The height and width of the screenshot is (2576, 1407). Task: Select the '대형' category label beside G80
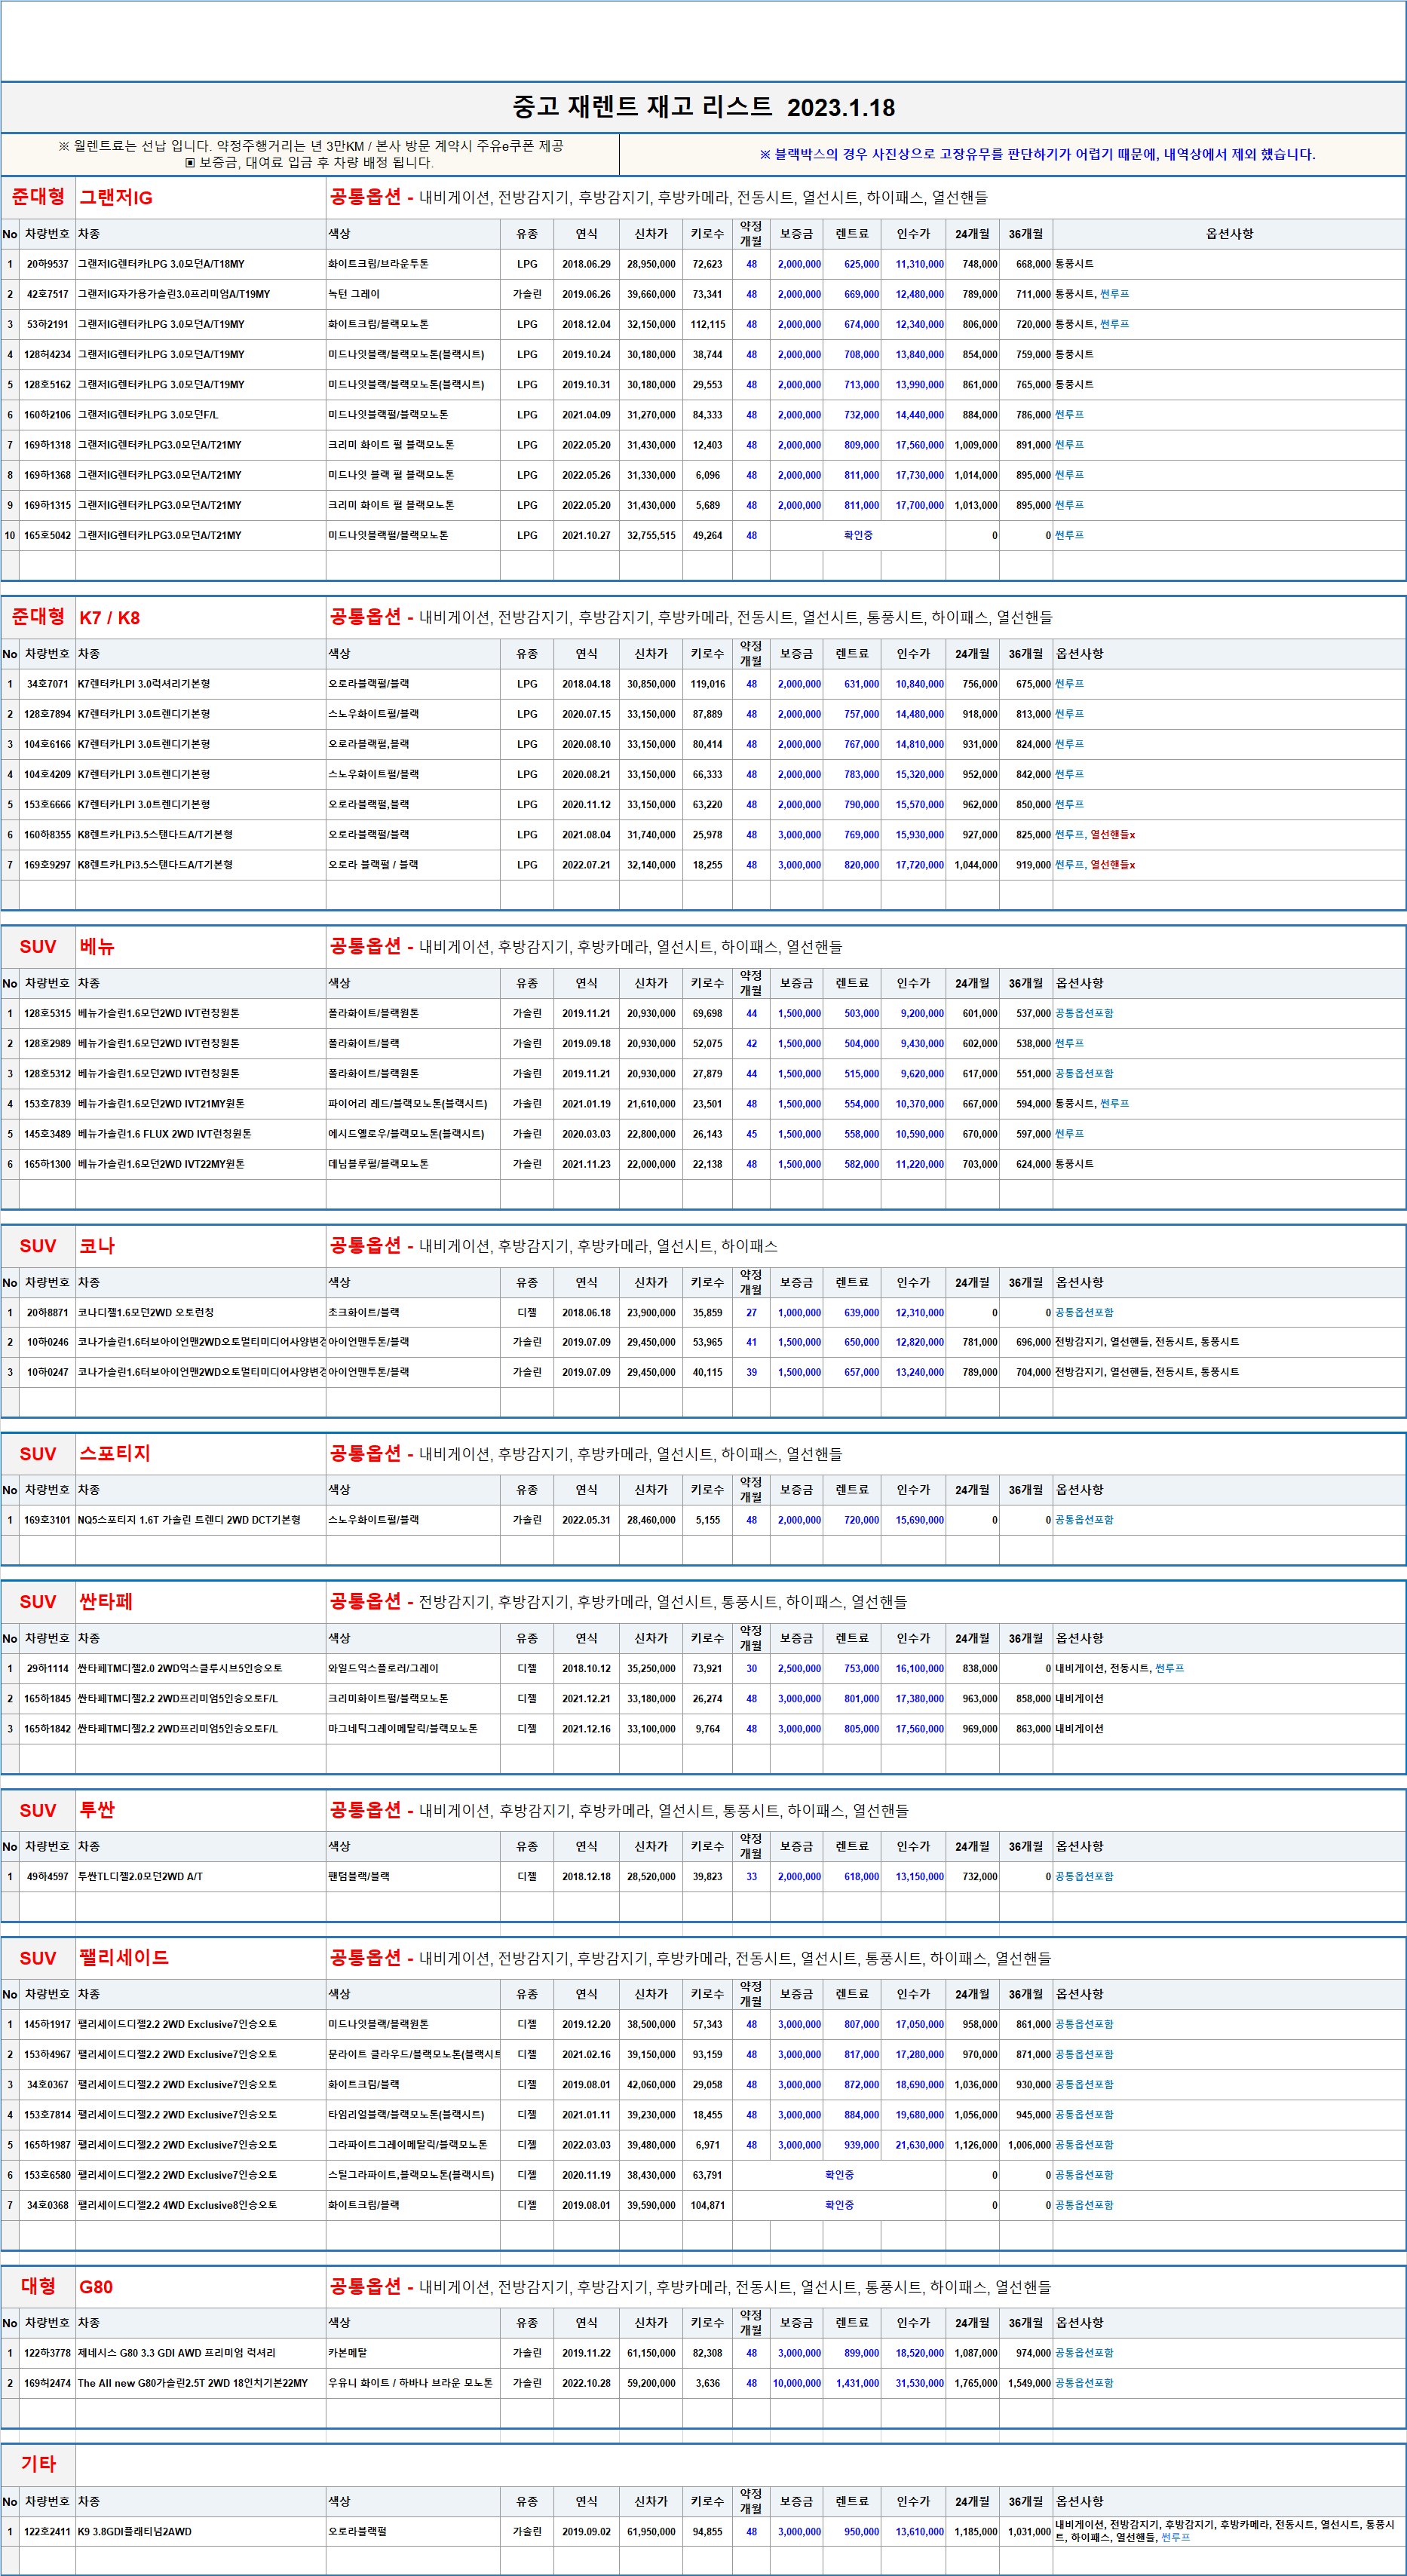[x=39, y=2286]
